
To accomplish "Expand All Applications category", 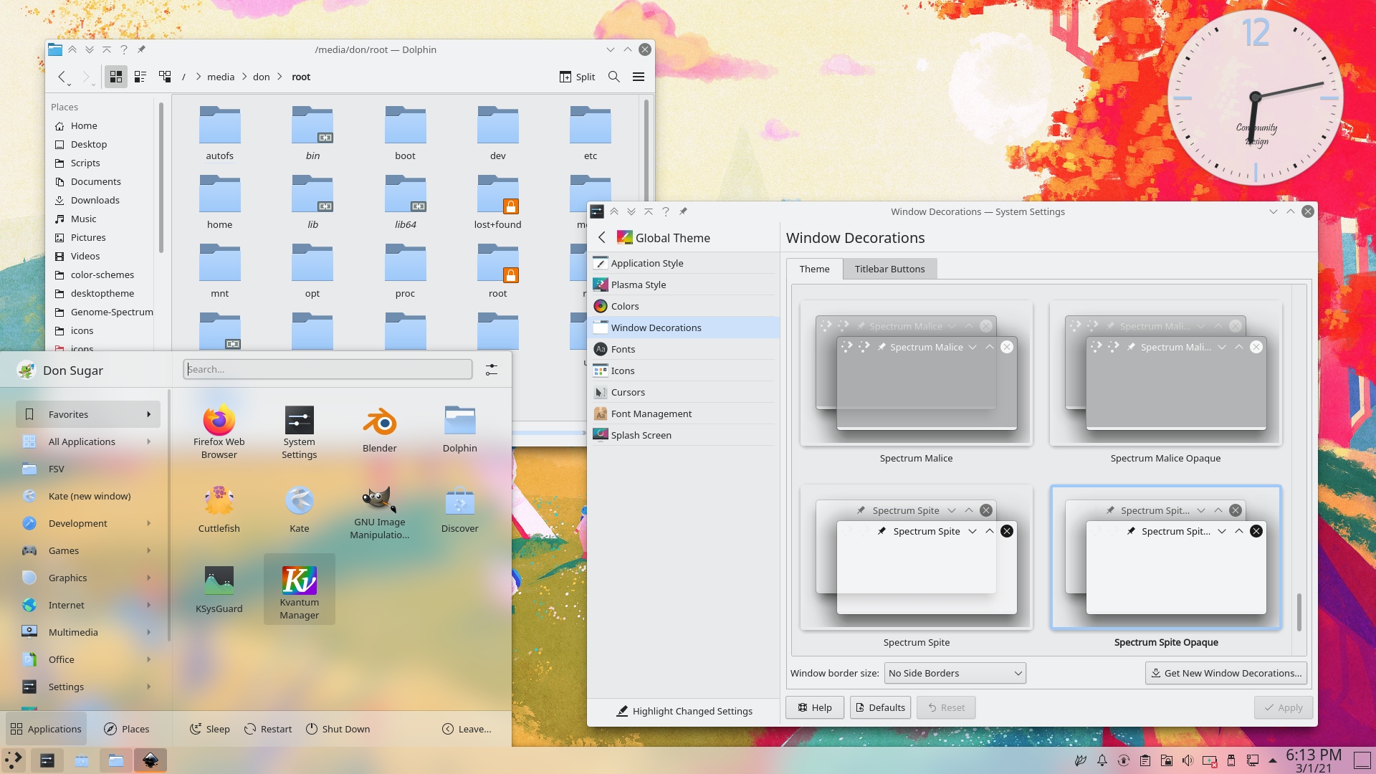I will click(87, 441).
